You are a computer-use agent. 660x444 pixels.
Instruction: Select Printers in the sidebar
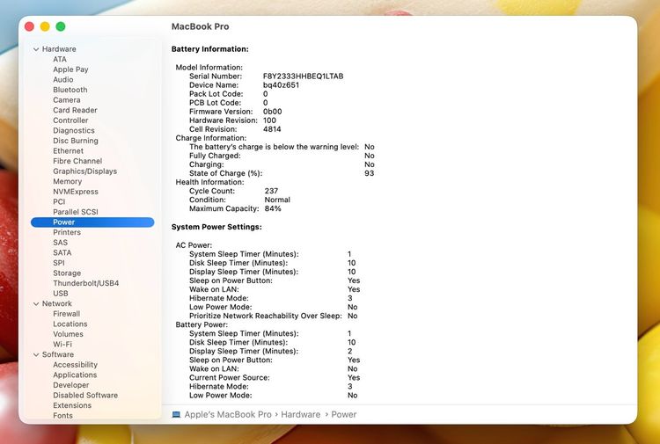click(x=67, y=232)
